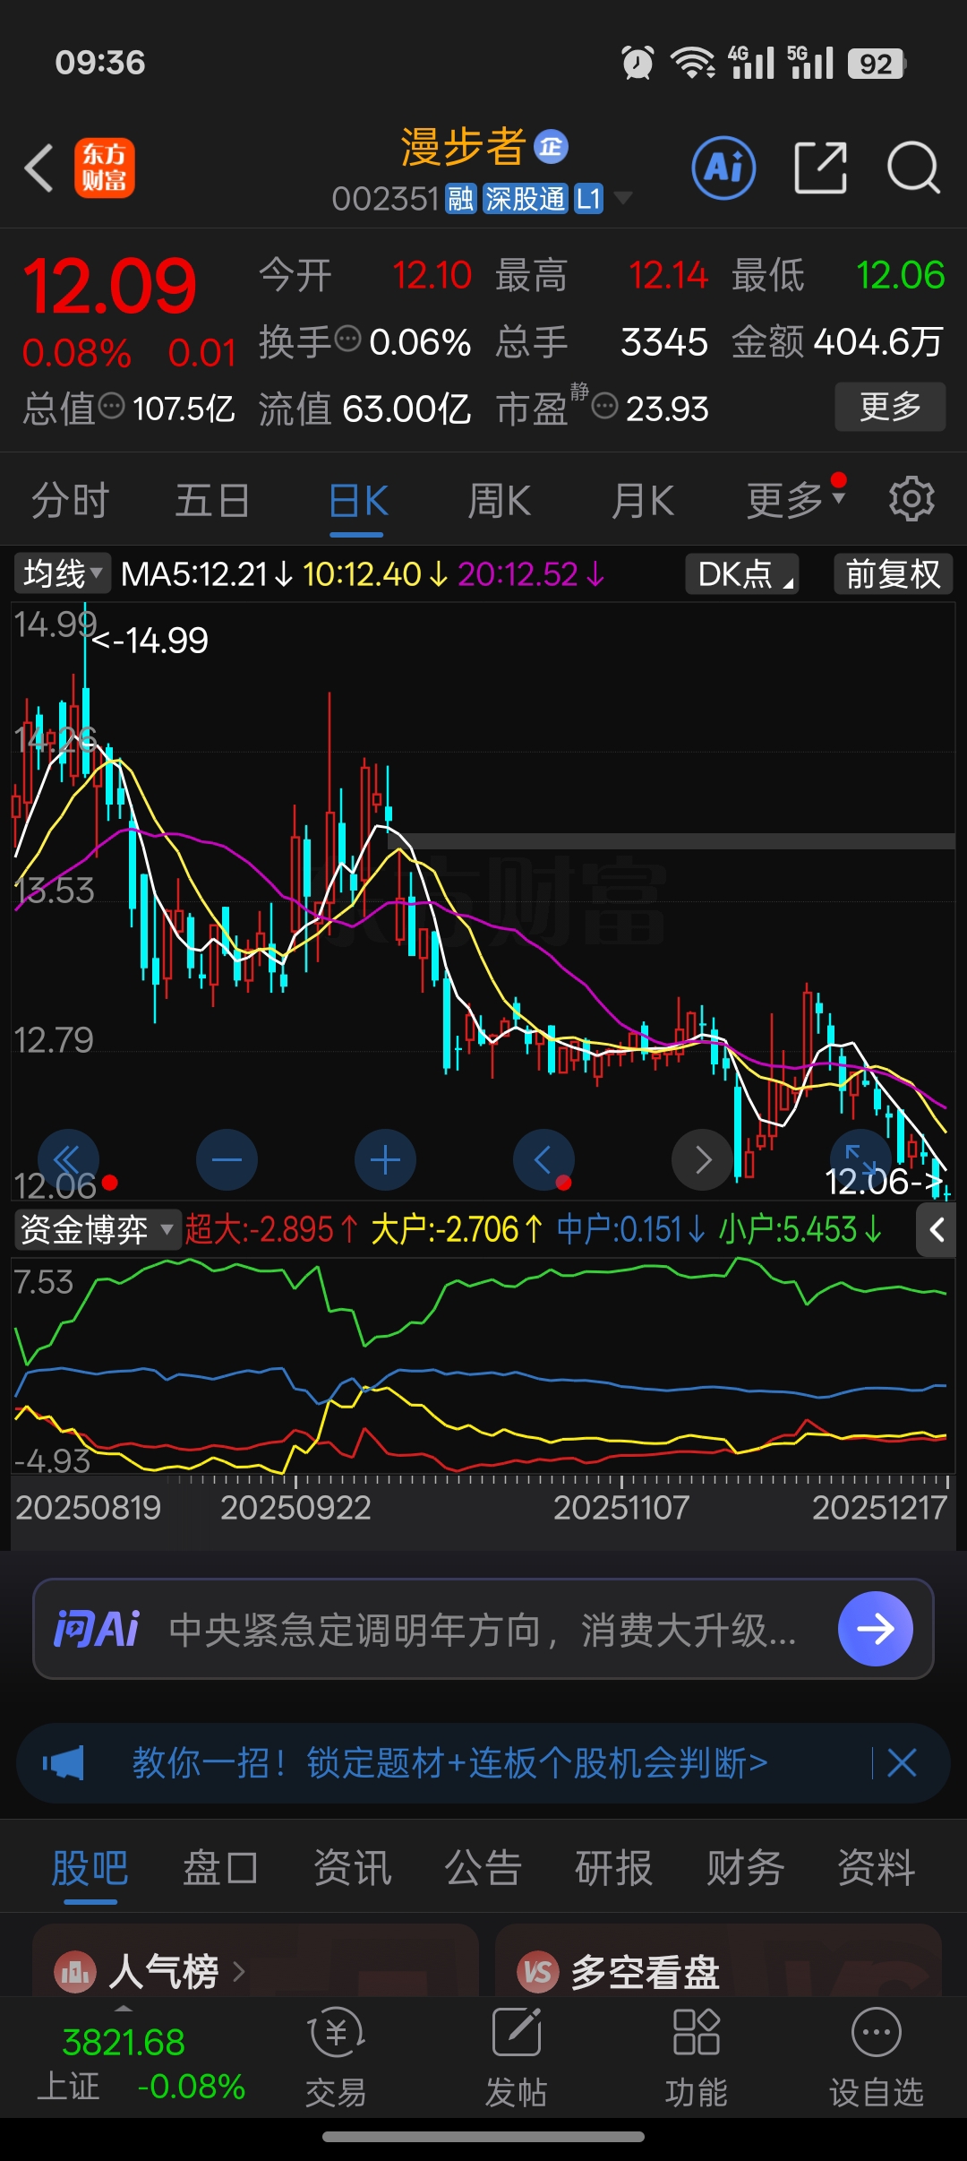Open 盘口 tab
This screenshot has width=967, height=2161.
click(x=220, y=1868)
